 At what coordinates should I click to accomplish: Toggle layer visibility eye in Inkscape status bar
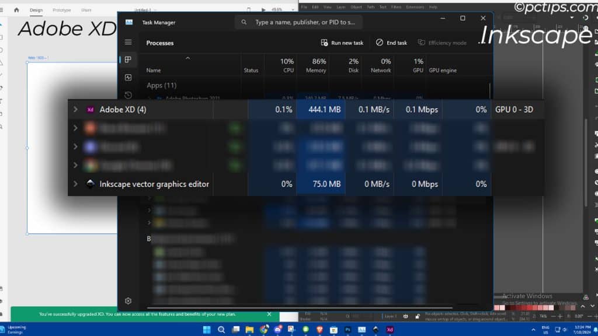coord(405,316)
